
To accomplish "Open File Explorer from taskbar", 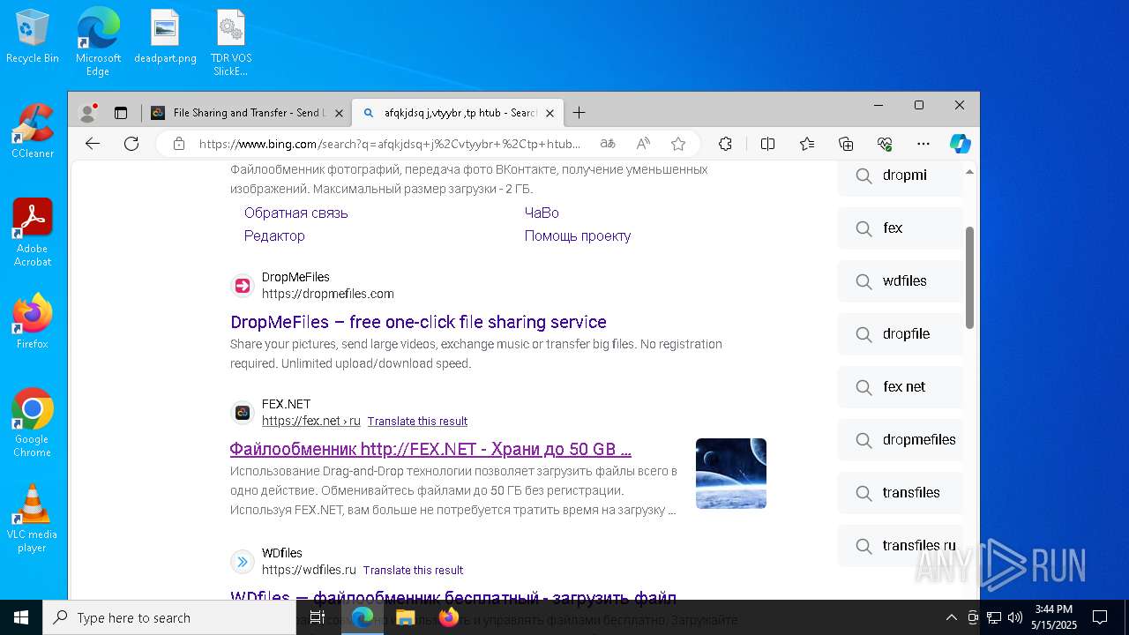I will click(406, 617).
